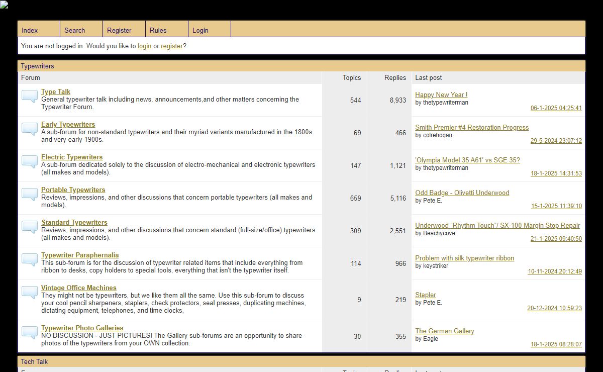Open the 'Stapler' last post link
This screenshot has width=603, height=372.
(x=426, y=295)
